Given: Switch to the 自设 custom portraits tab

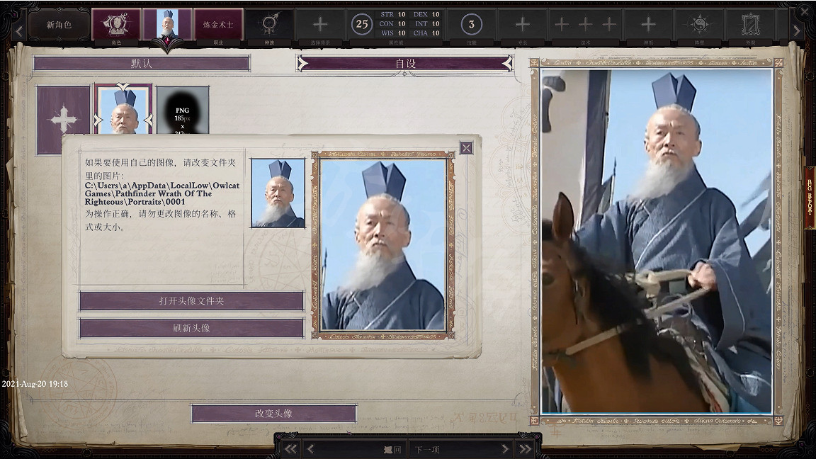Looking at the screenshot, I should pos(405,63).
